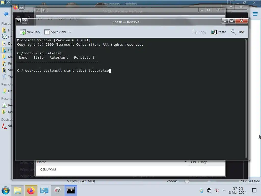Click the Konsole vertical scrollbar
261x196 pixels.
[246, 99]
